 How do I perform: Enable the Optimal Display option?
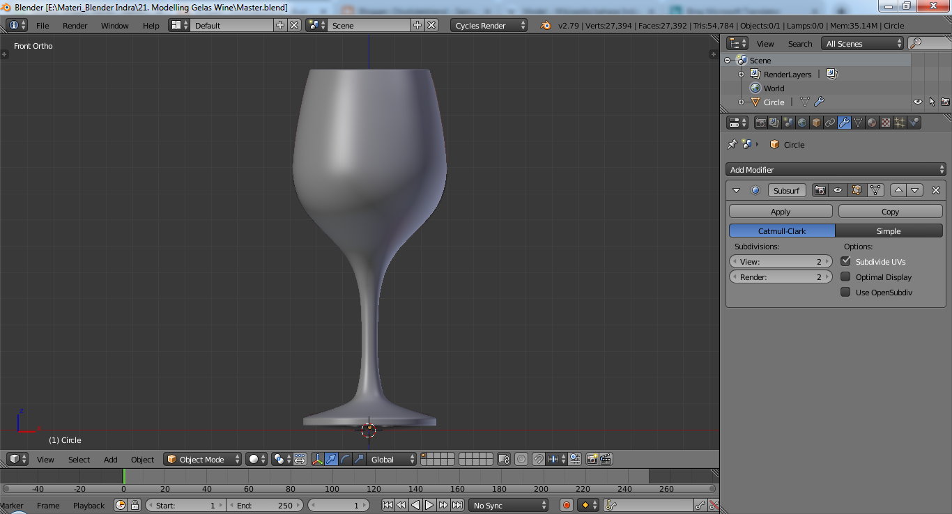coord(845,277)
